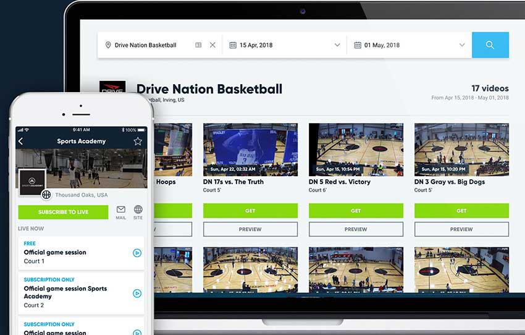This screenshot has width=525, height=335.
Task: Preview DN 17s vs. The Truth video
Action: point(250,229)
